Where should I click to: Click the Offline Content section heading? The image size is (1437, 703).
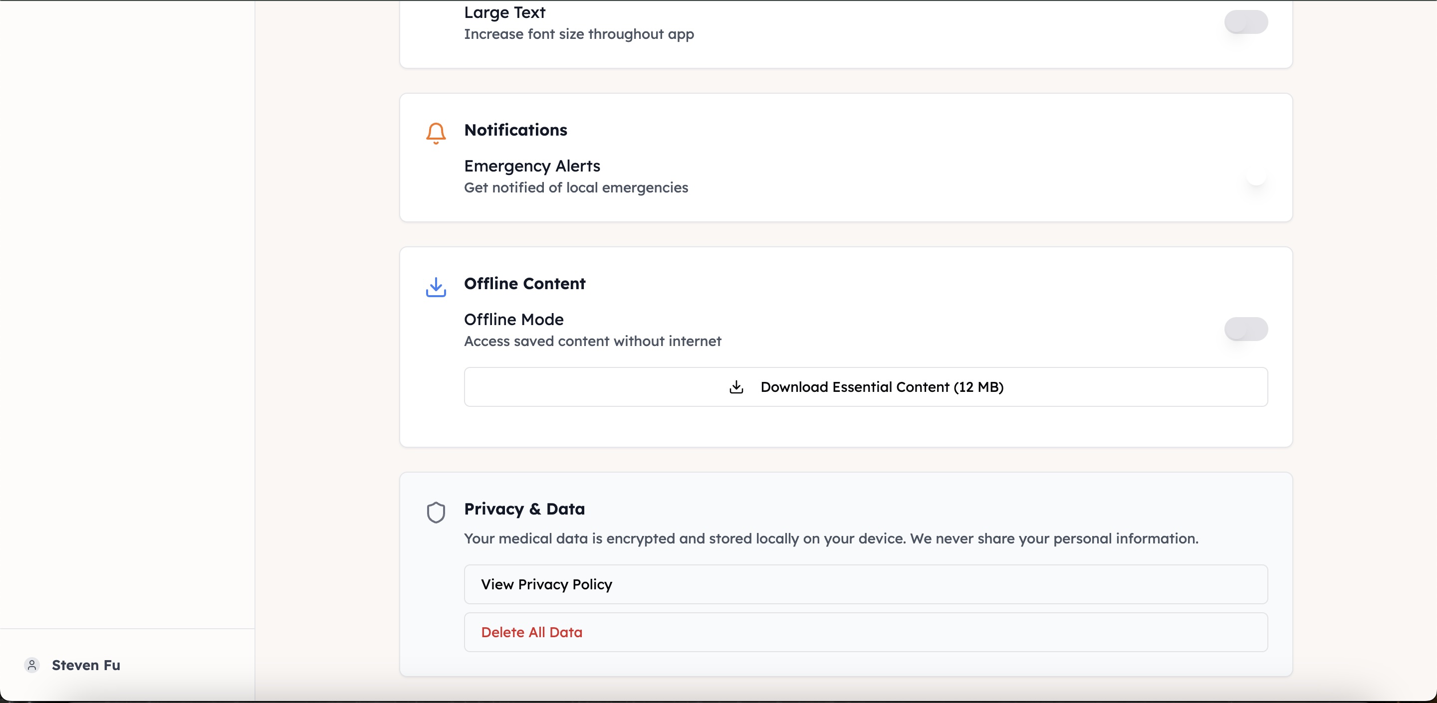[x=524, y=283]
